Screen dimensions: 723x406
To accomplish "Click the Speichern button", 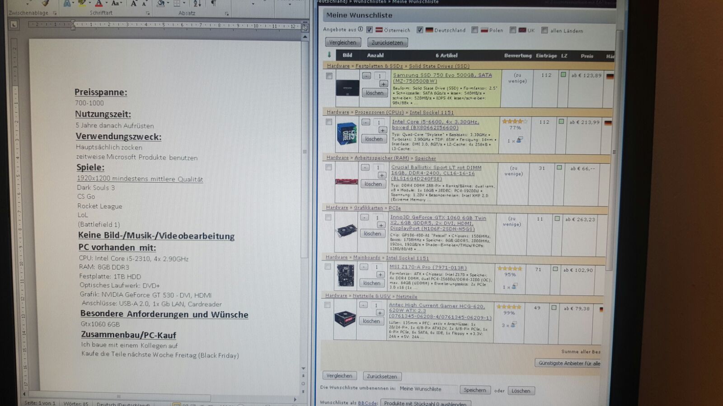I will point(475,390).
